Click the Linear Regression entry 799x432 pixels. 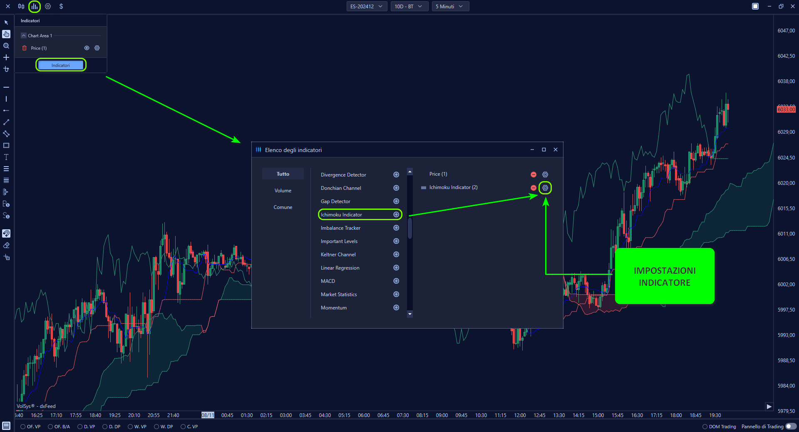click(340, 268)
